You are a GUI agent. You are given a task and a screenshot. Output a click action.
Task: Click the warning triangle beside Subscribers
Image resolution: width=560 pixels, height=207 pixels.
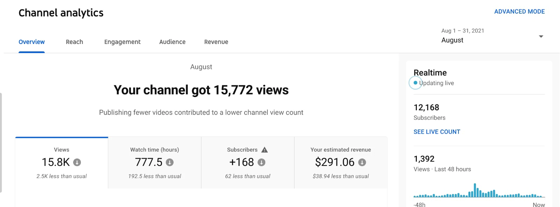pyautogui.click(x=265, y=149)
